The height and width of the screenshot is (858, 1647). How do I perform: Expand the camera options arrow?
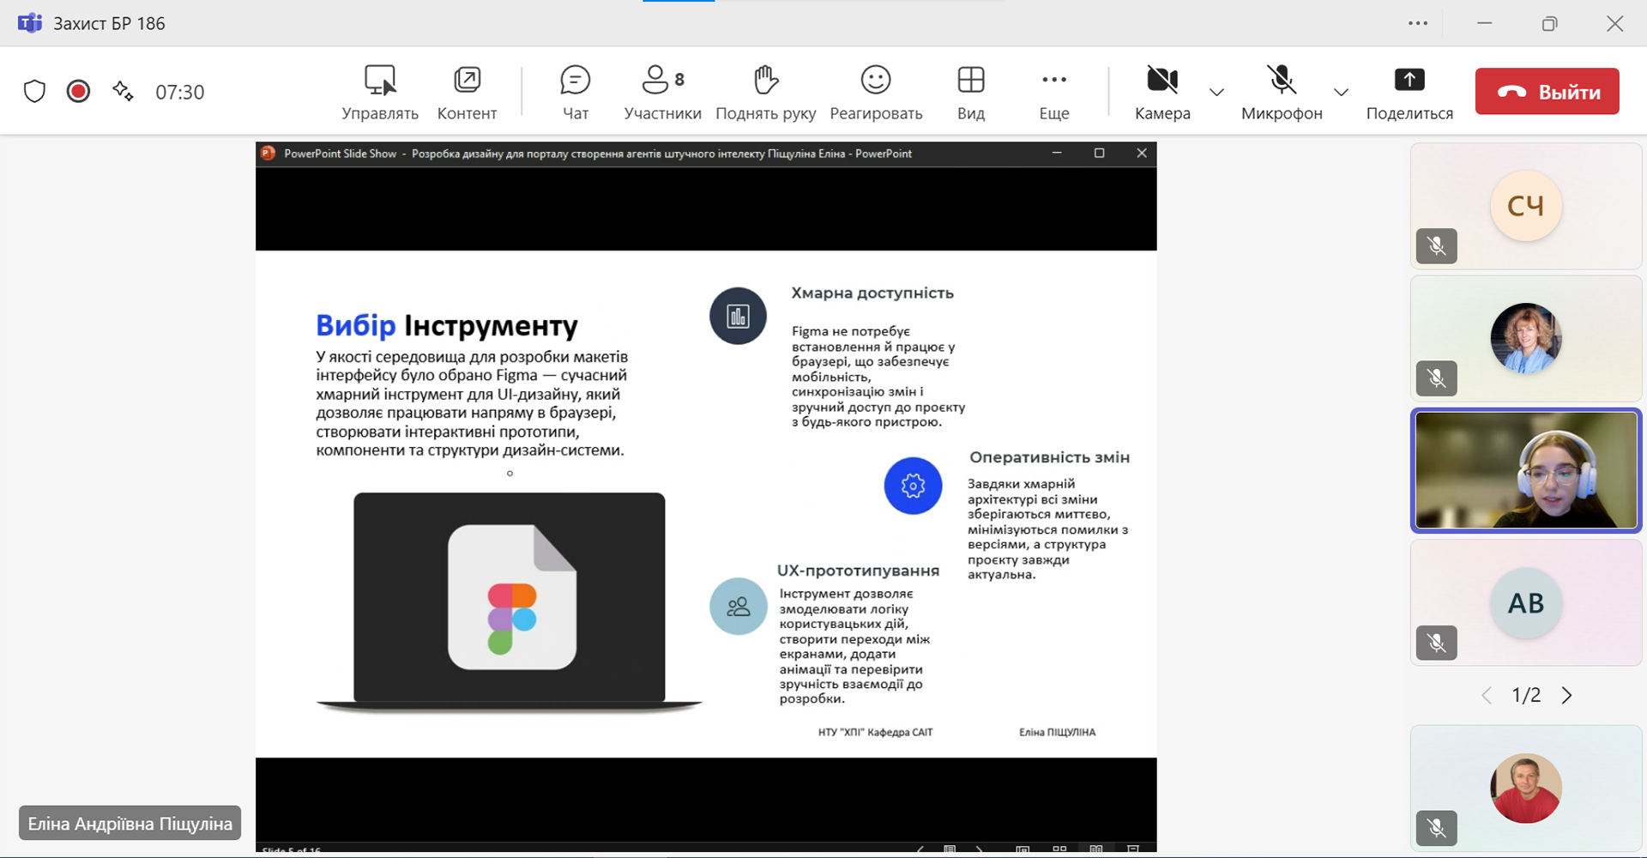tap(1216, 92)
